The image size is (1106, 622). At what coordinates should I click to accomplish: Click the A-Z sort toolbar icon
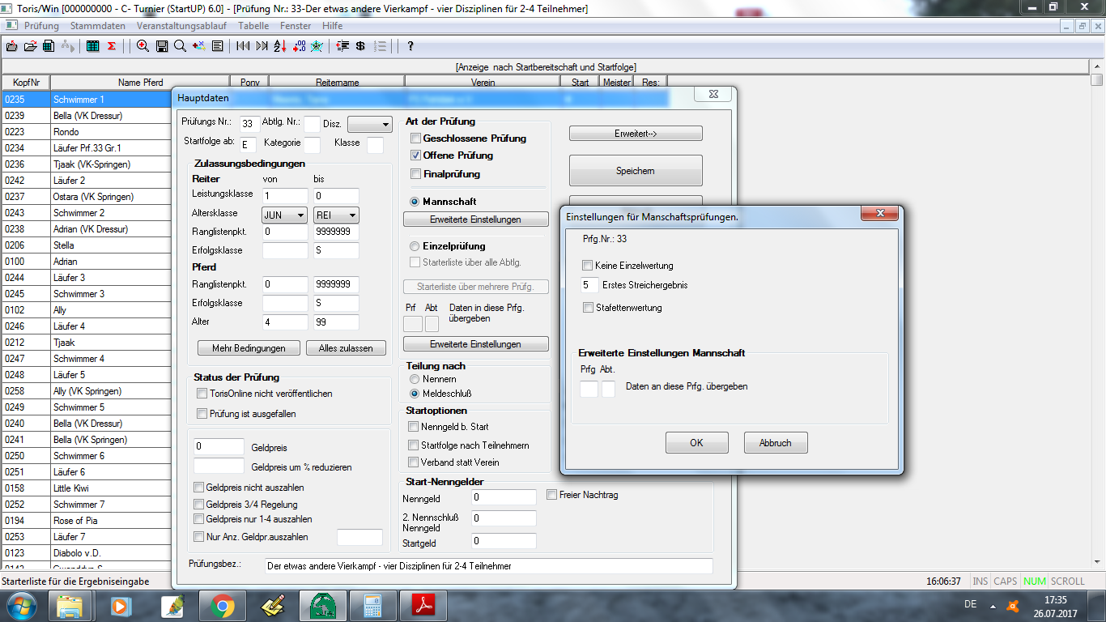tap(280, 46)
